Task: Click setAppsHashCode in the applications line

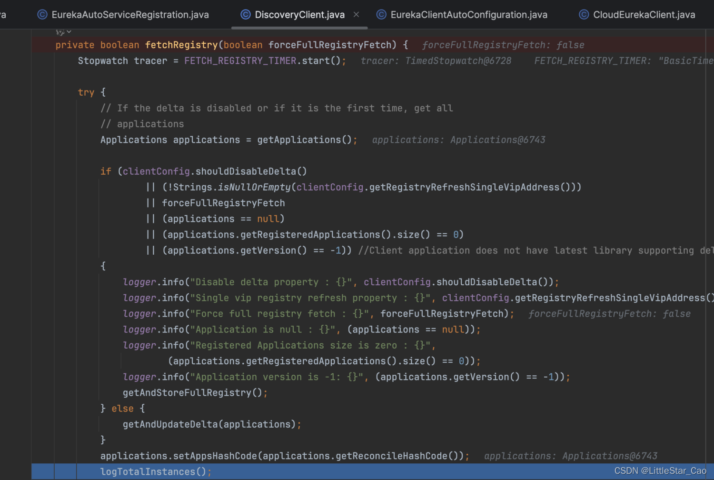Action: 215,456
